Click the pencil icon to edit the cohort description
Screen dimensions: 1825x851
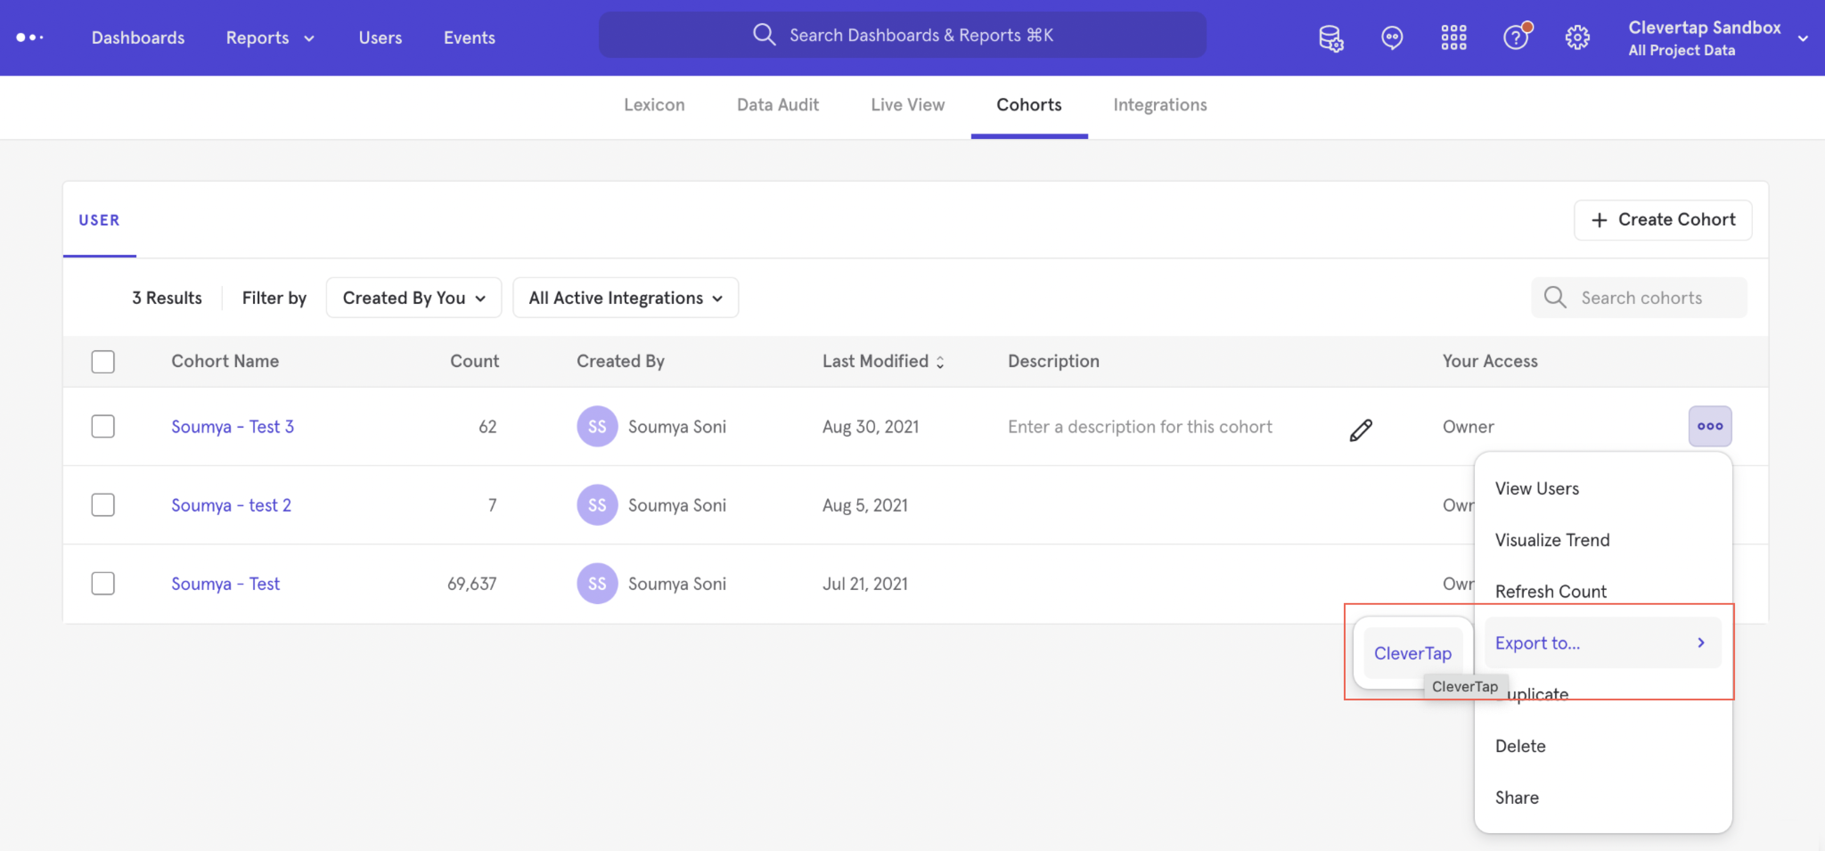[1360, 430]
